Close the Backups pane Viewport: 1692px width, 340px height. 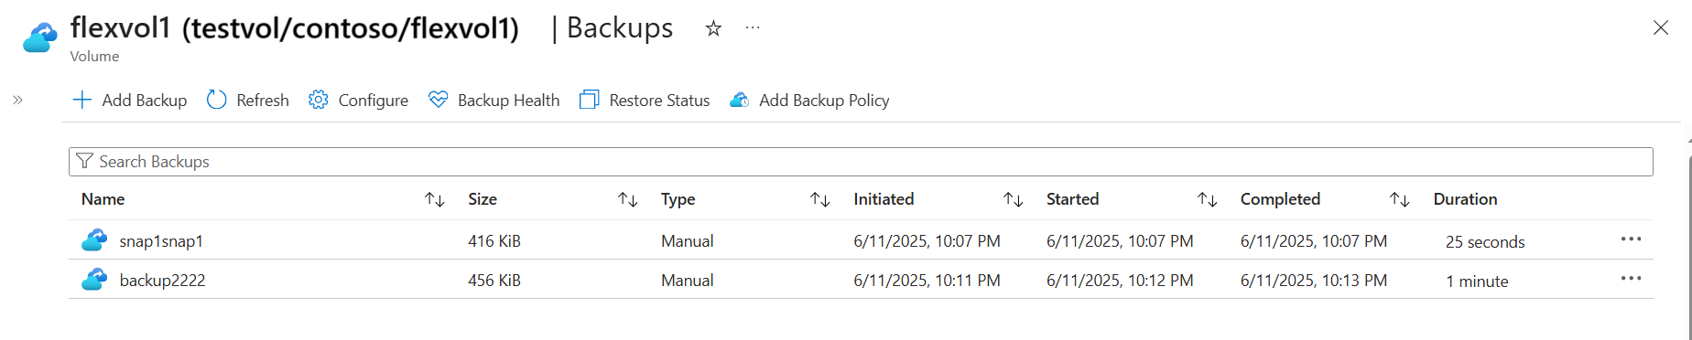1661,27
